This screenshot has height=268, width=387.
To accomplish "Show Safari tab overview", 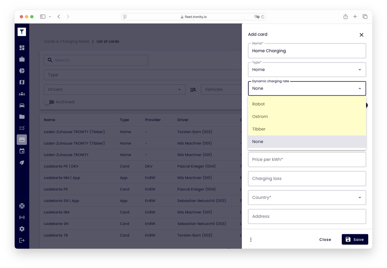I will click(x=365, y=16).
